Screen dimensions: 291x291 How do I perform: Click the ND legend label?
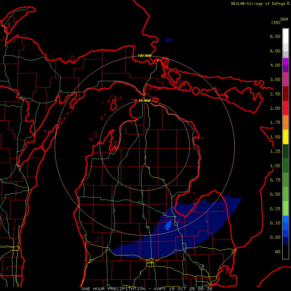(278, 252)
